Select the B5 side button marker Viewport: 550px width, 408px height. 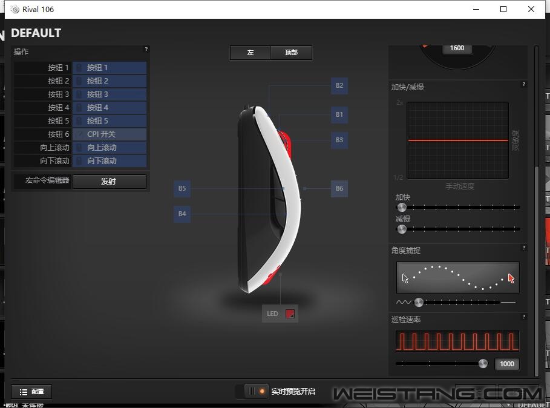pos(182,188)
